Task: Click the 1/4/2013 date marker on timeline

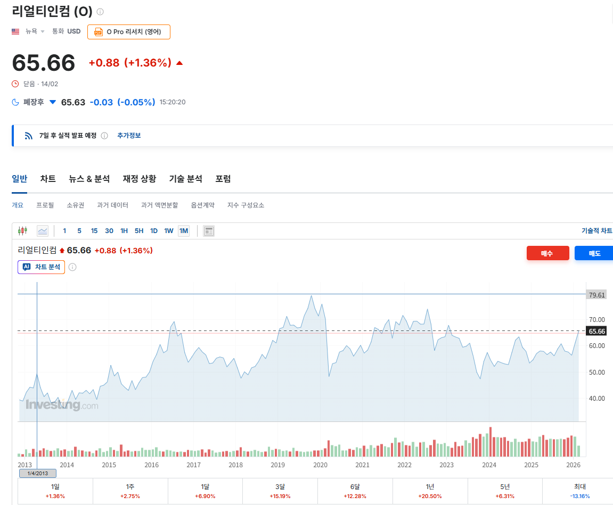Action: 37,473
